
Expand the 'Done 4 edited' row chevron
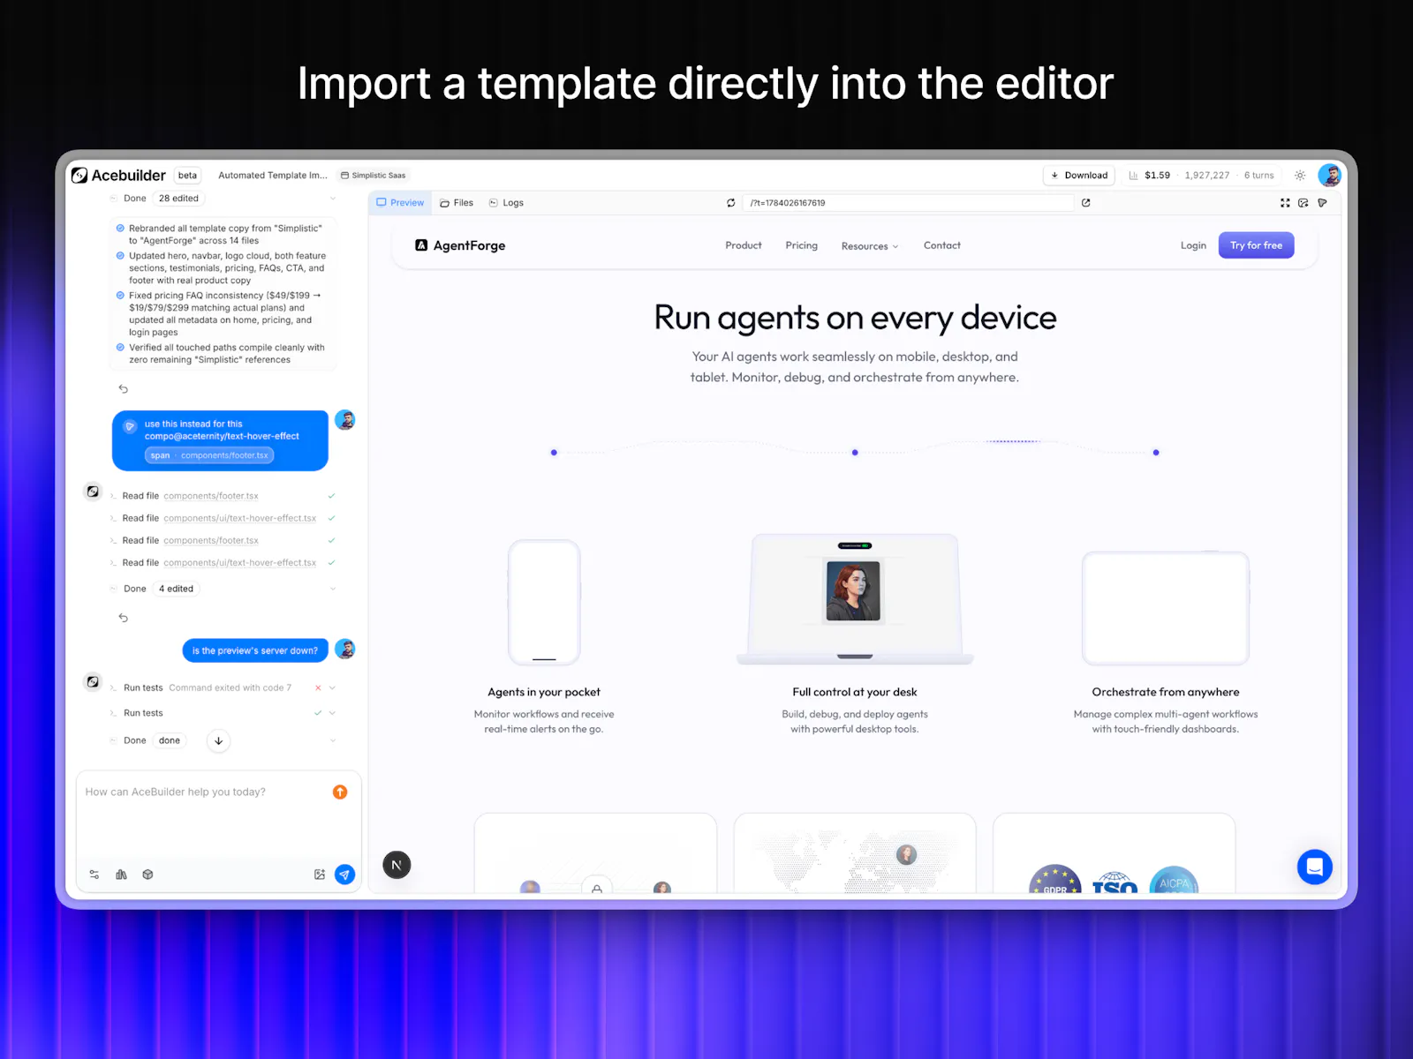point(333,589)
